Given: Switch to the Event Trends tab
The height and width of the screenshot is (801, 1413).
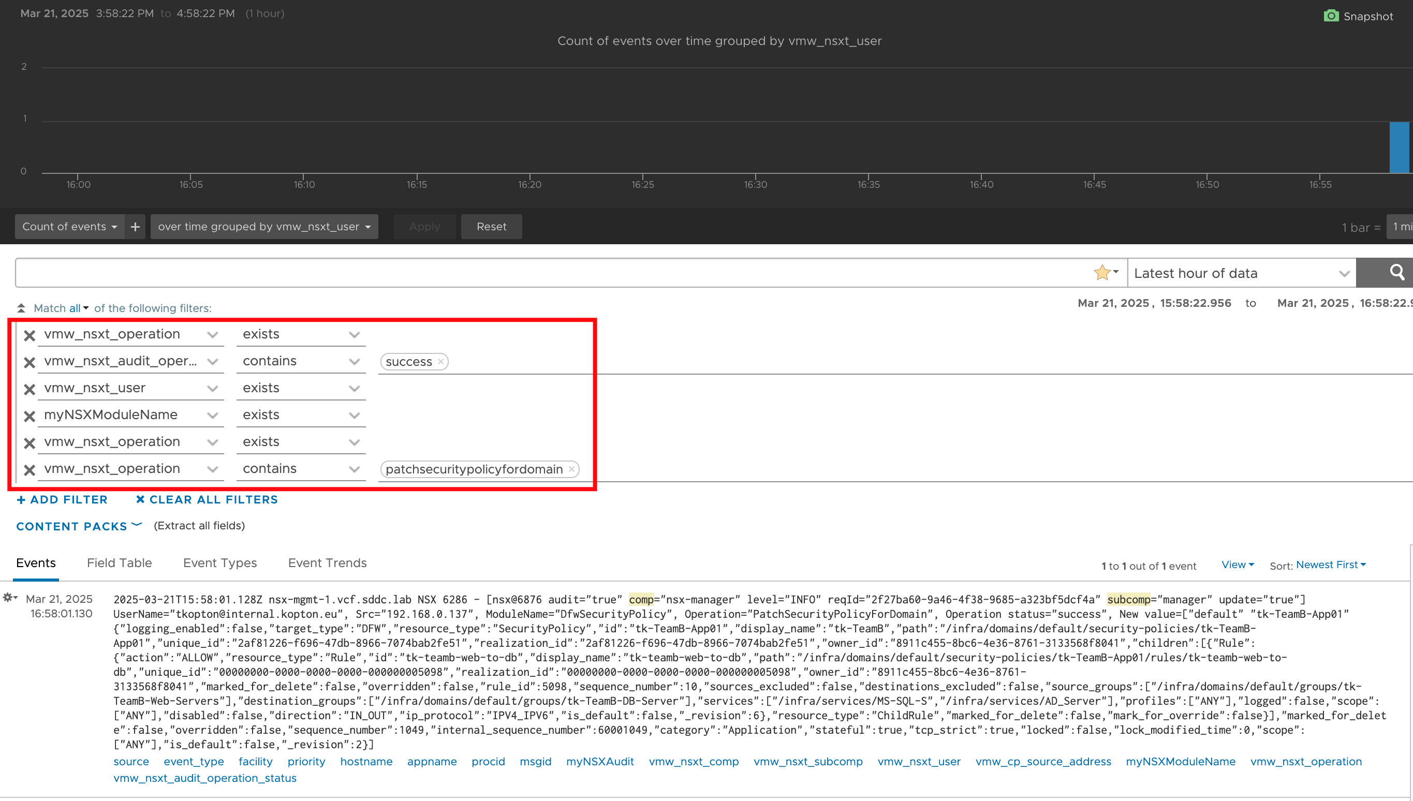Looking at the screenshot, I should coord(328,563).
